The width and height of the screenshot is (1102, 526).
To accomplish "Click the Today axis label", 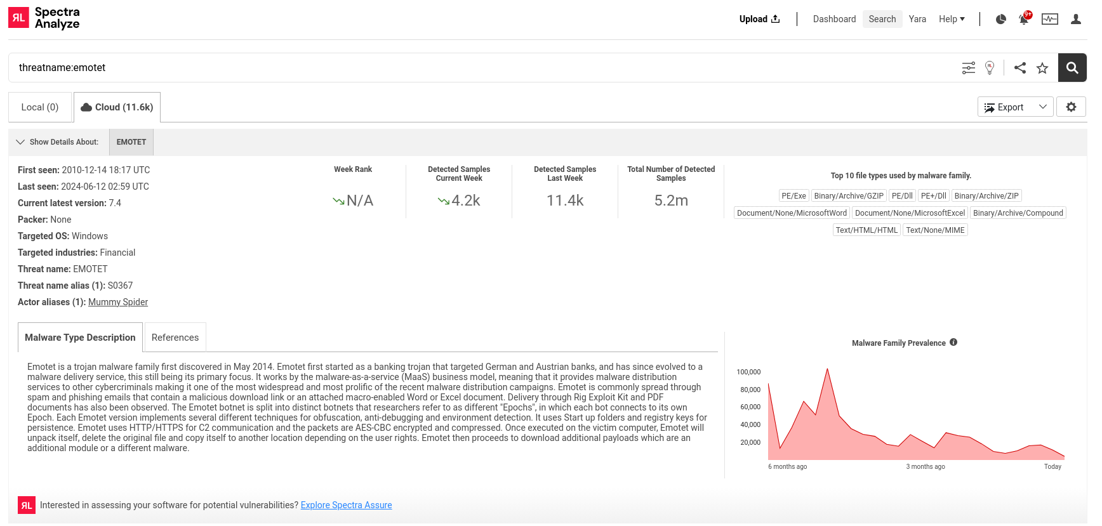I will coord(1052,467).
